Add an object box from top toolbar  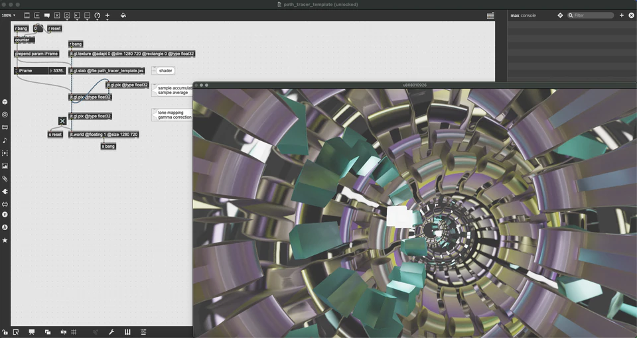[27, 15]
